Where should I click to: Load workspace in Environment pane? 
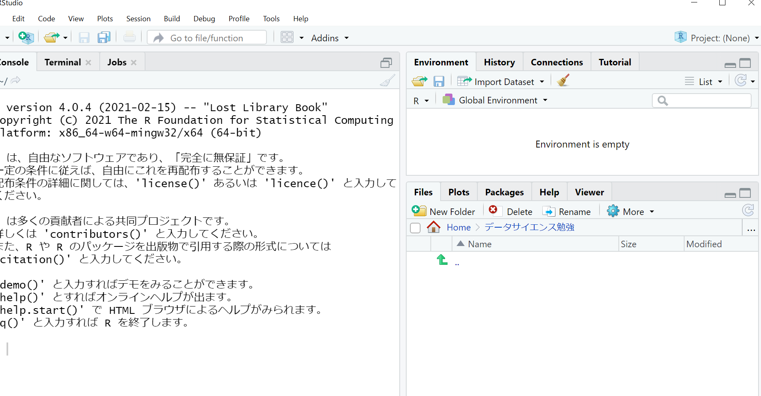(x=420, y=81)
